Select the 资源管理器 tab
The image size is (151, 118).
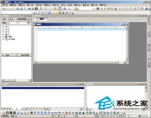[22, 19]
